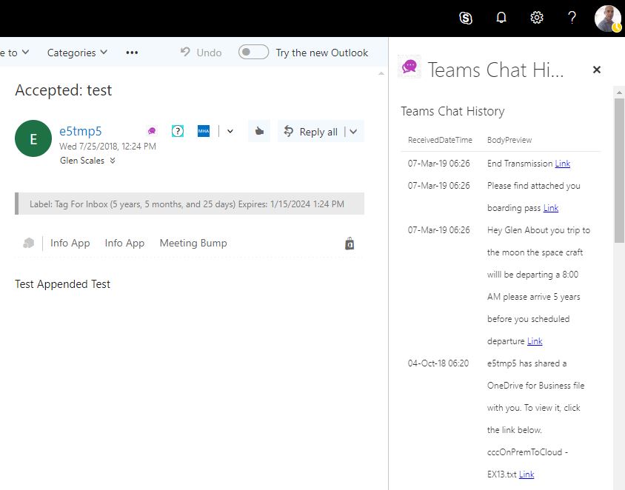625x490 pixels.
Task: Open the first Info App add-in
Action: pos(70,243)
